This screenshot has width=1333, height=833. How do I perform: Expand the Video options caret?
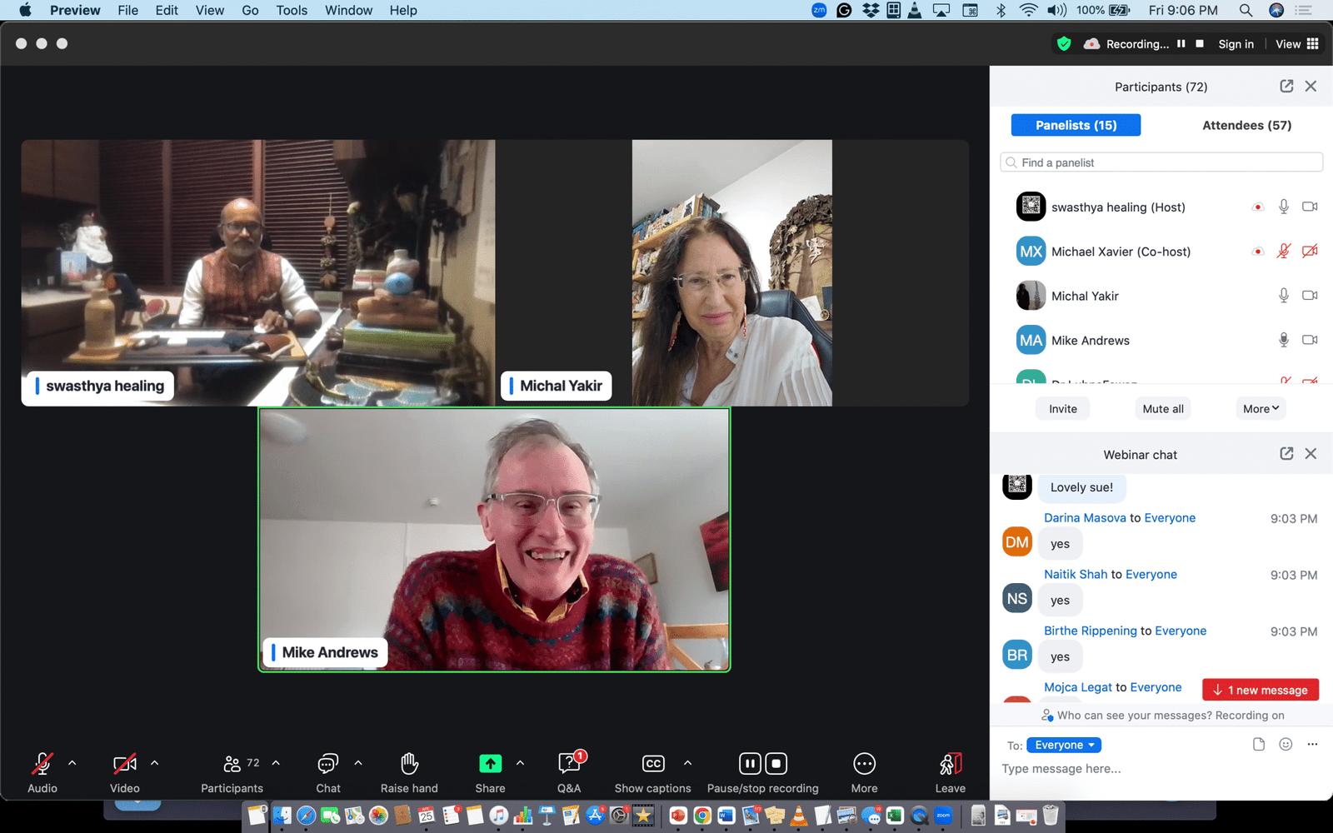[154, 762]
